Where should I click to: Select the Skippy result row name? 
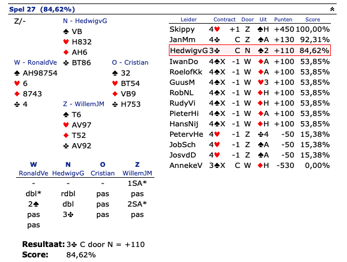[182, 29]
